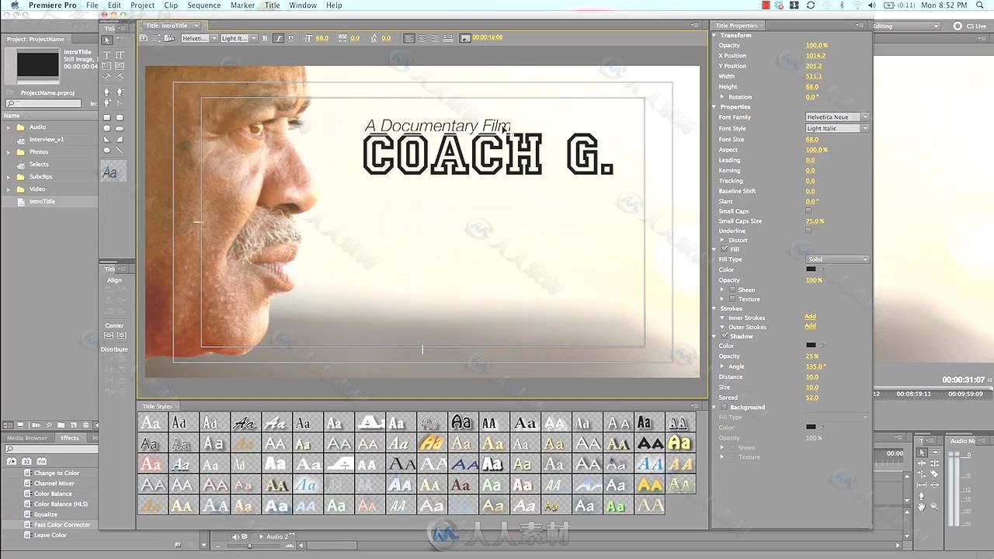Click the X Position value 1014.2
994x559 pixels.
click(815, 56)
